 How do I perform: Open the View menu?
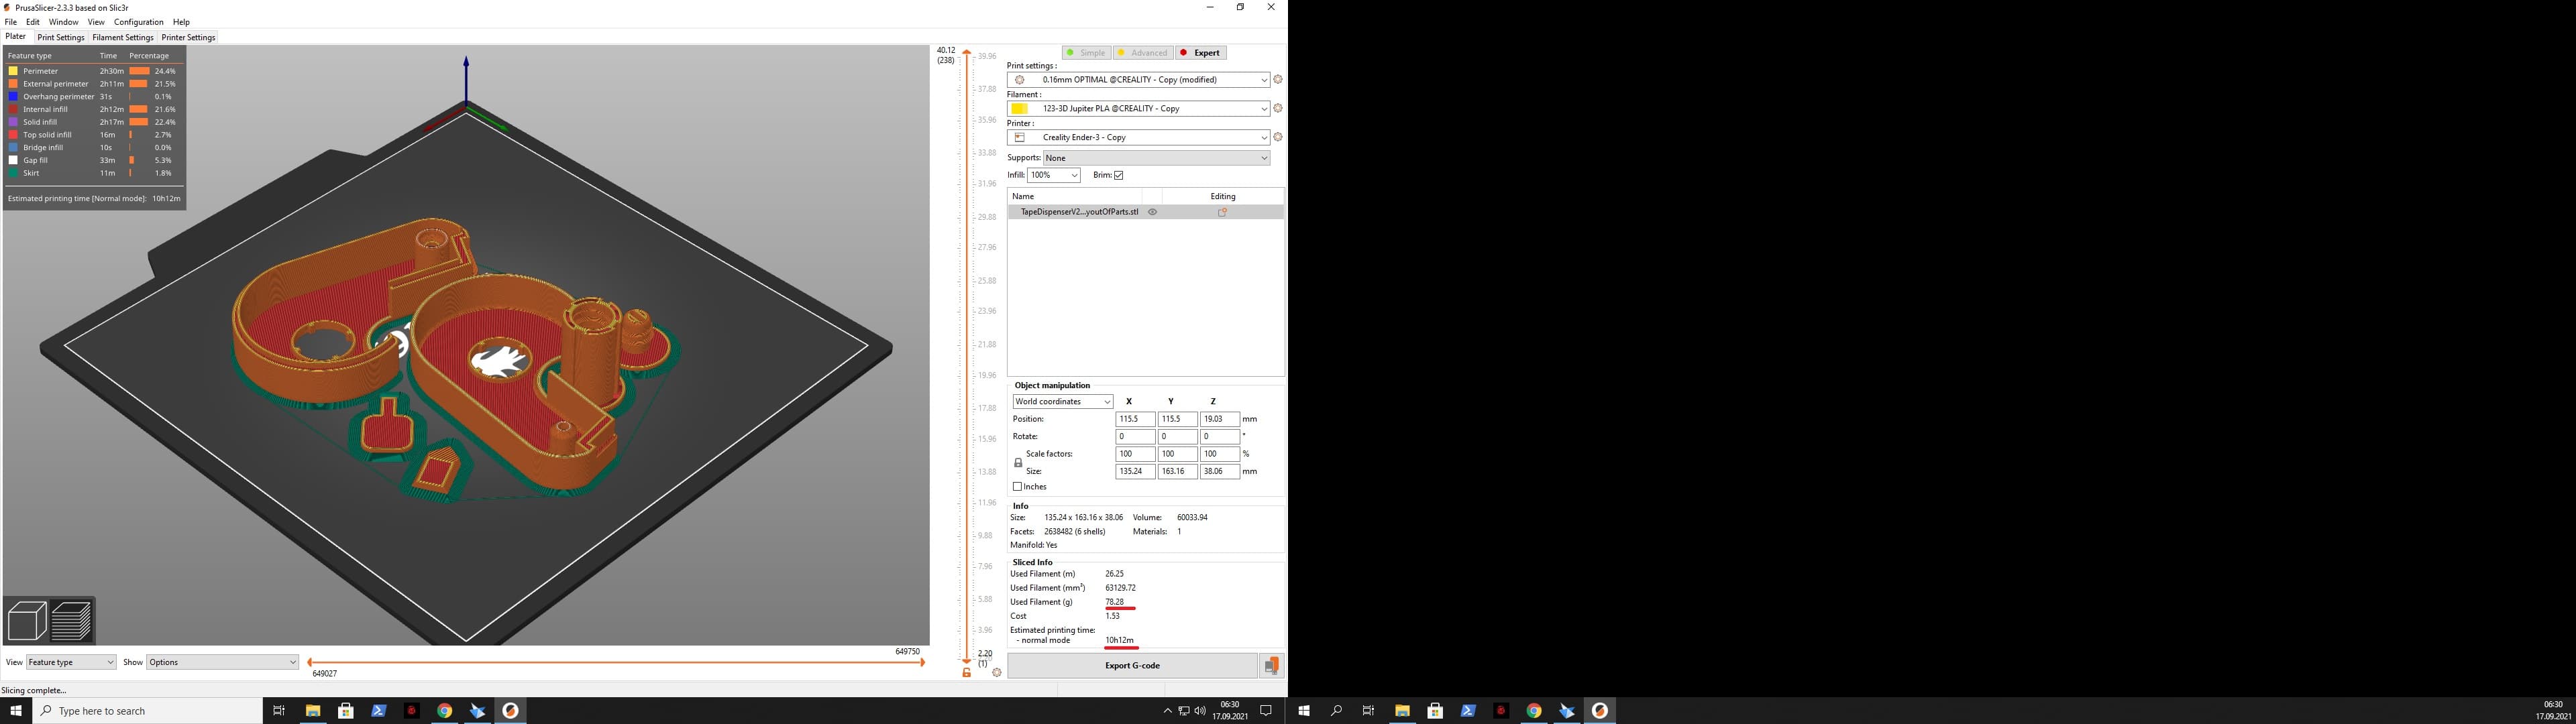click(96, 22)
